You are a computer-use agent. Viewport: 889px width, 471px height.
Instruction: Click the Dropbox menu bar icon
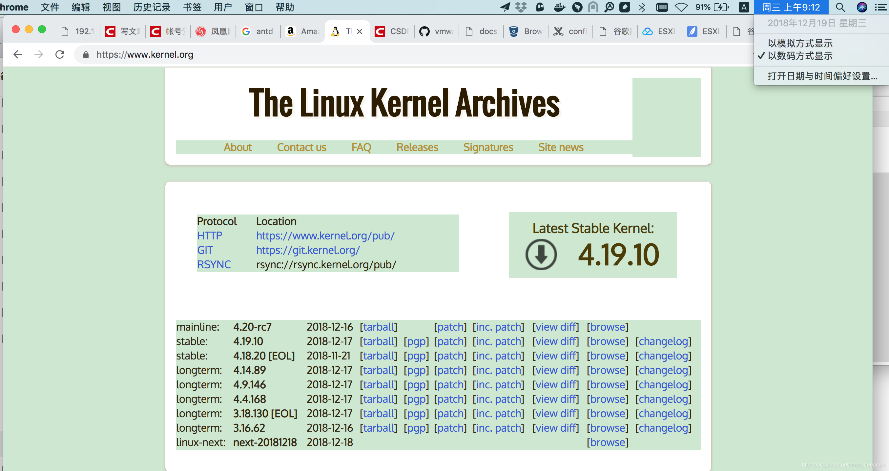(521, 7)
